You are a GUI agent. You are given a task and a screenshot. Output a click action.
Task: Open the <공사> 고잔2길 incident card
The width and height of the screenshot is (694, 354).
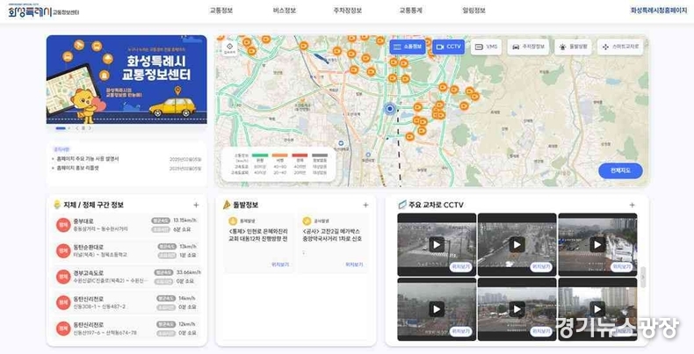(x=332, y=242)
